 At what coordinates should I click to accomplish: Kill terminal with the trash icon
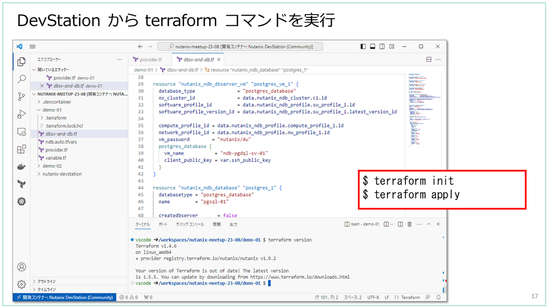410,224
